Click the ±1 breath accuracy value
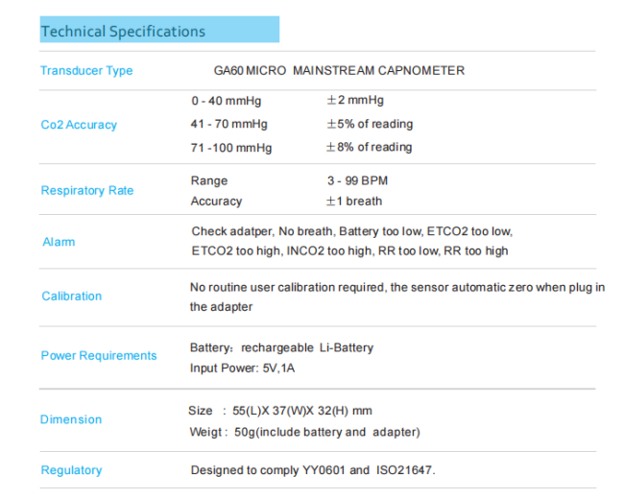Viewport: 624px width, 499px height. (x=354, y=202)
